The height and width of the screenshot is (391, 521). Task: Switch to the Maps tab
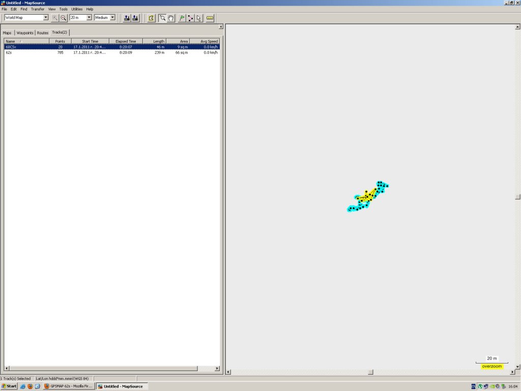click(7, 33)
